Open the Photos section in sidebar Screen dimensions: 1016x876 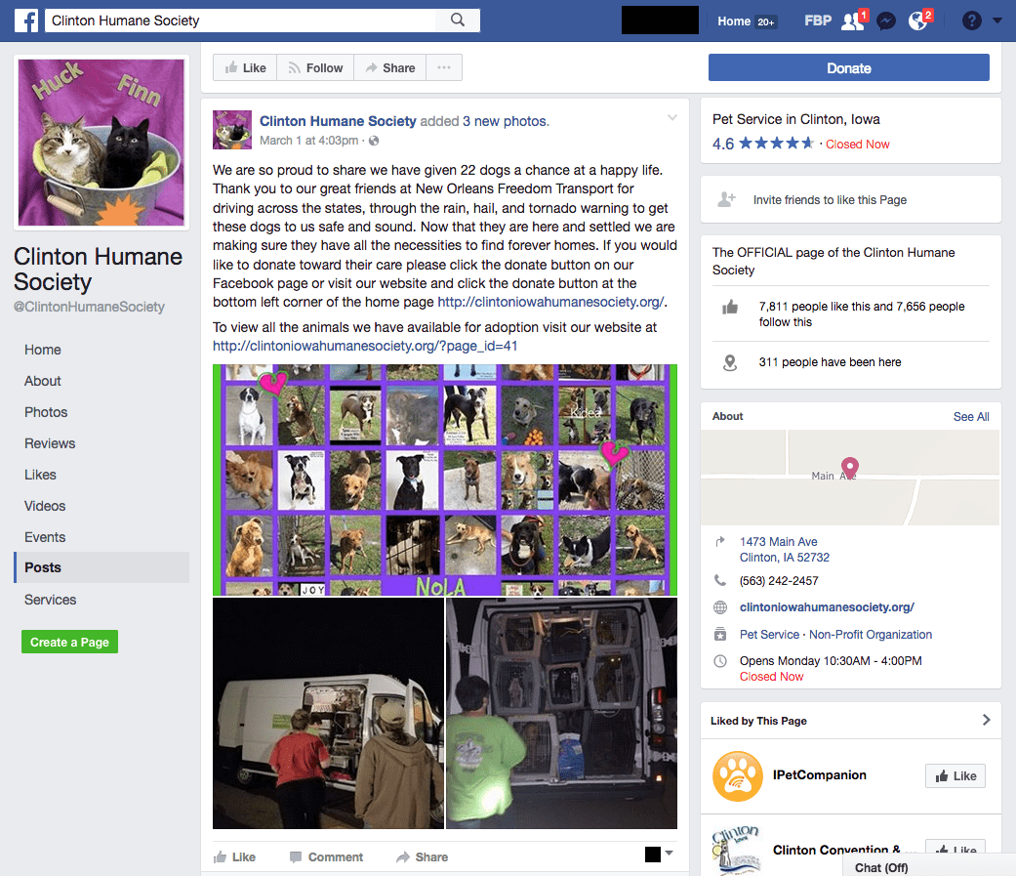46,412
